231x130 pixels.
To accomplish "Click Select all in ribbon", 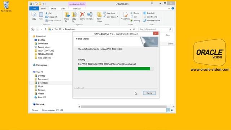I will pyautogui.click(x=149, y=13).
